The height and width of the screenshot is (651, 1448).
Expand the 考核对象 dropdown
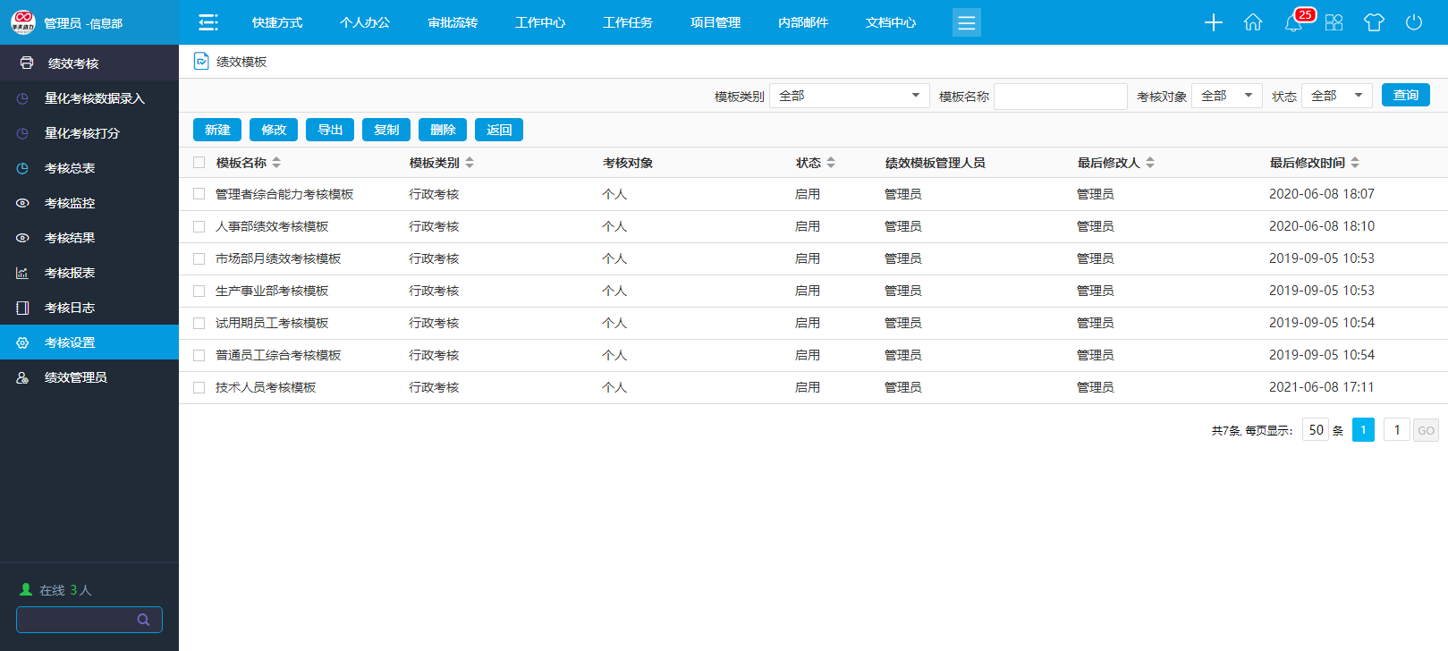click(x=1226, y=96)
